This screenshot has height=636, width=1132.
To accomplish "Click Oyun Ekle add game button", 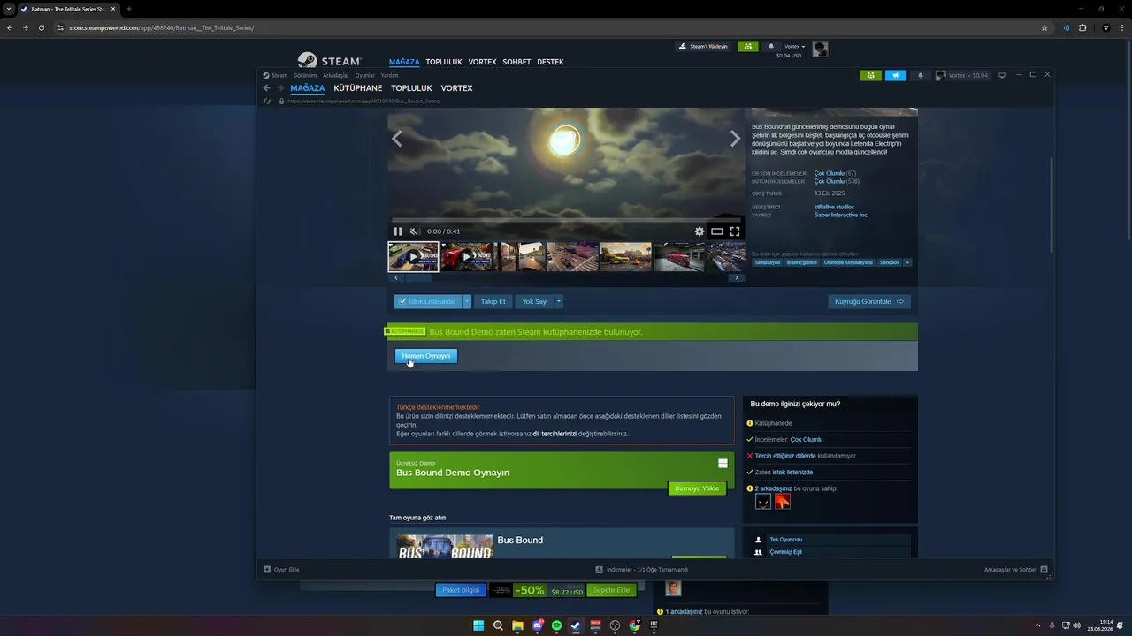I will click(x=282, y=570).
